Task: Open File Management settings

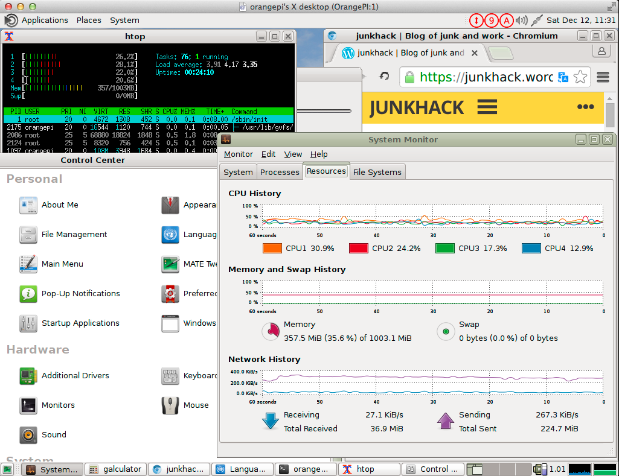Action: (28, 235)
